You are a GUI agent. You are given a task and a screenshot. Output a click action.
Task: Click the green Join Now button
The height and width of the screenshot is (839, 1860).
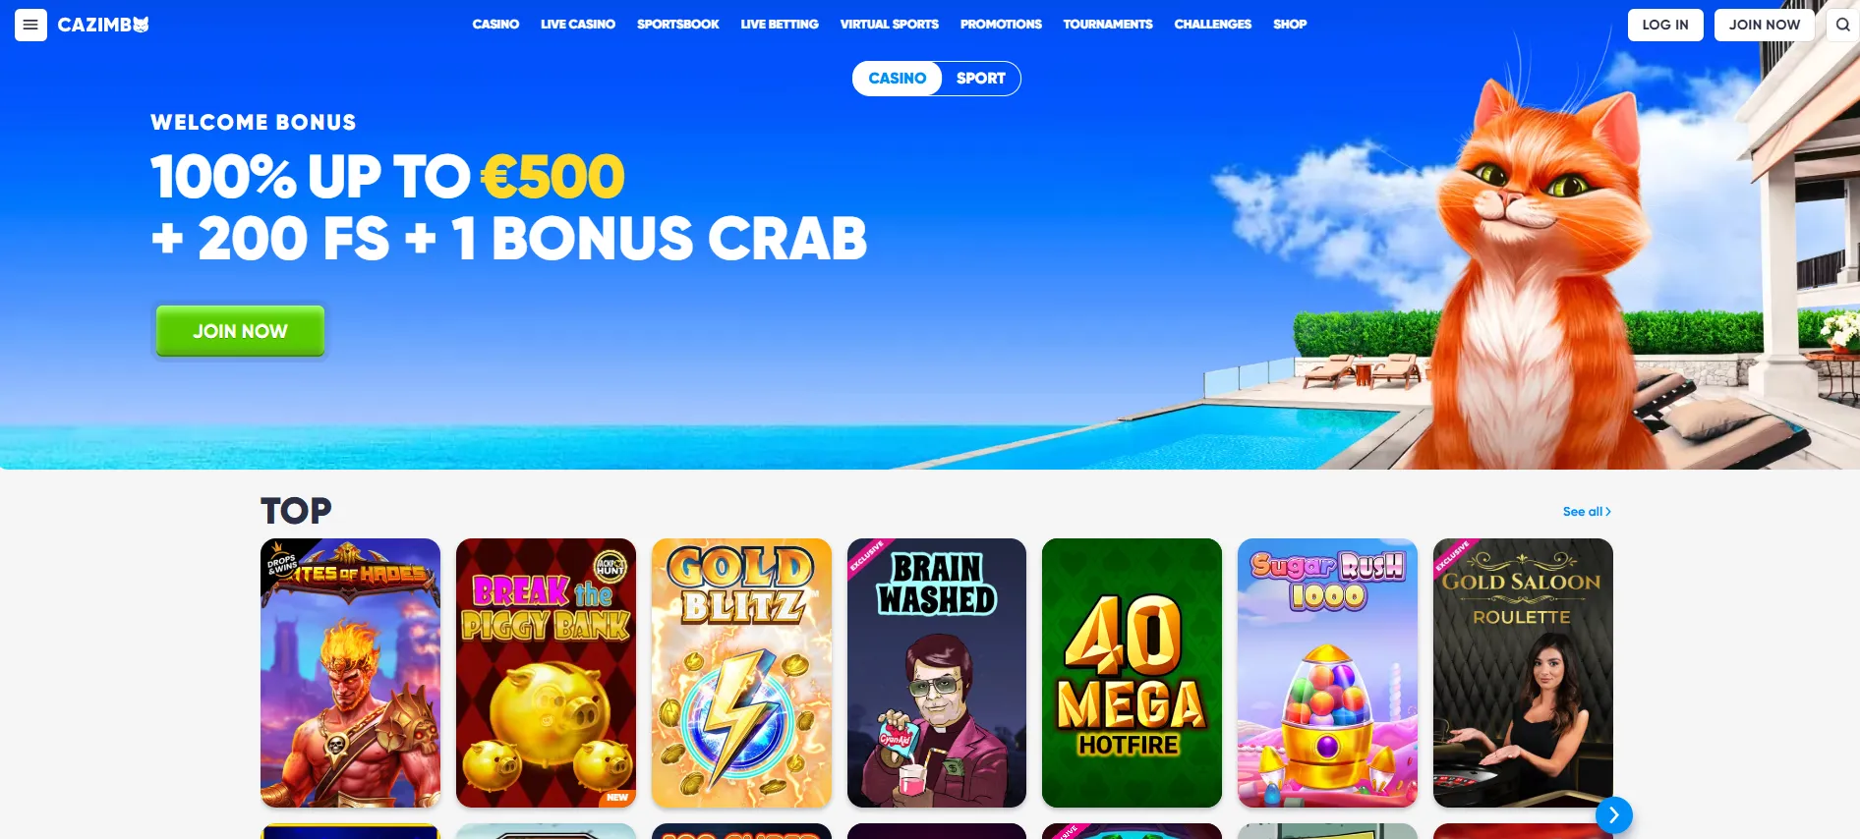point(240,331)
